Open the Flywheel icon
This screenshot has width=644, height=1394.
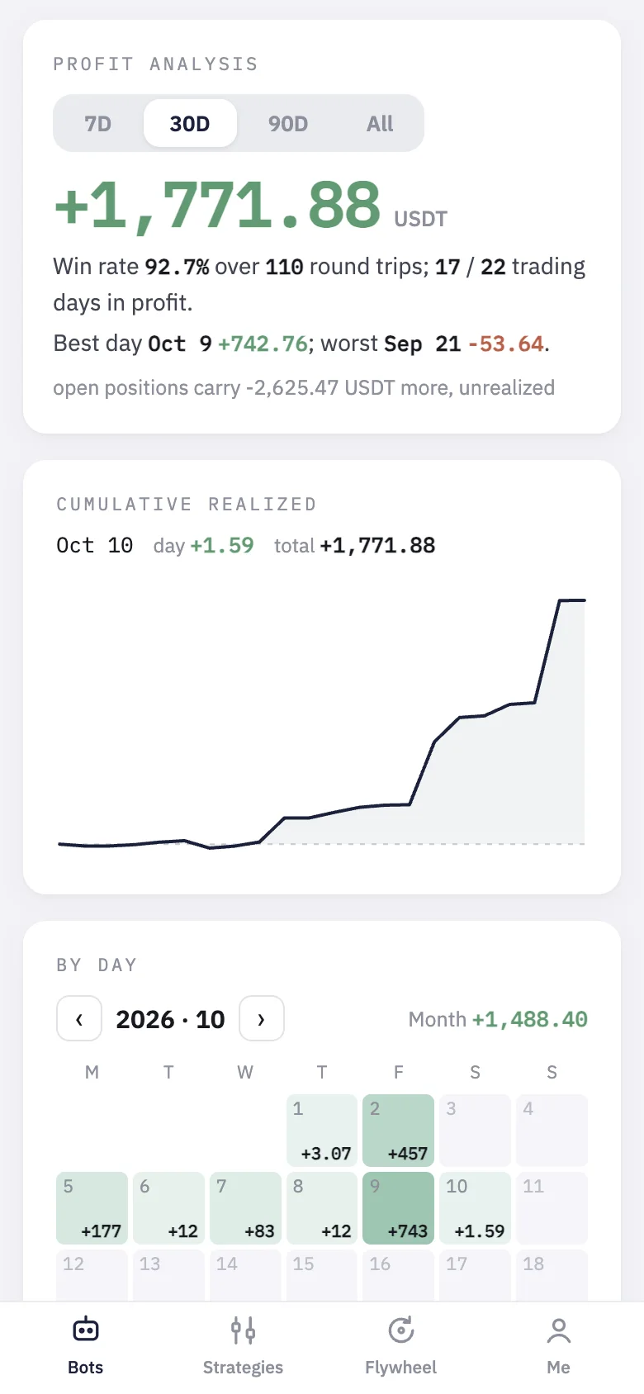(400, 1330)
